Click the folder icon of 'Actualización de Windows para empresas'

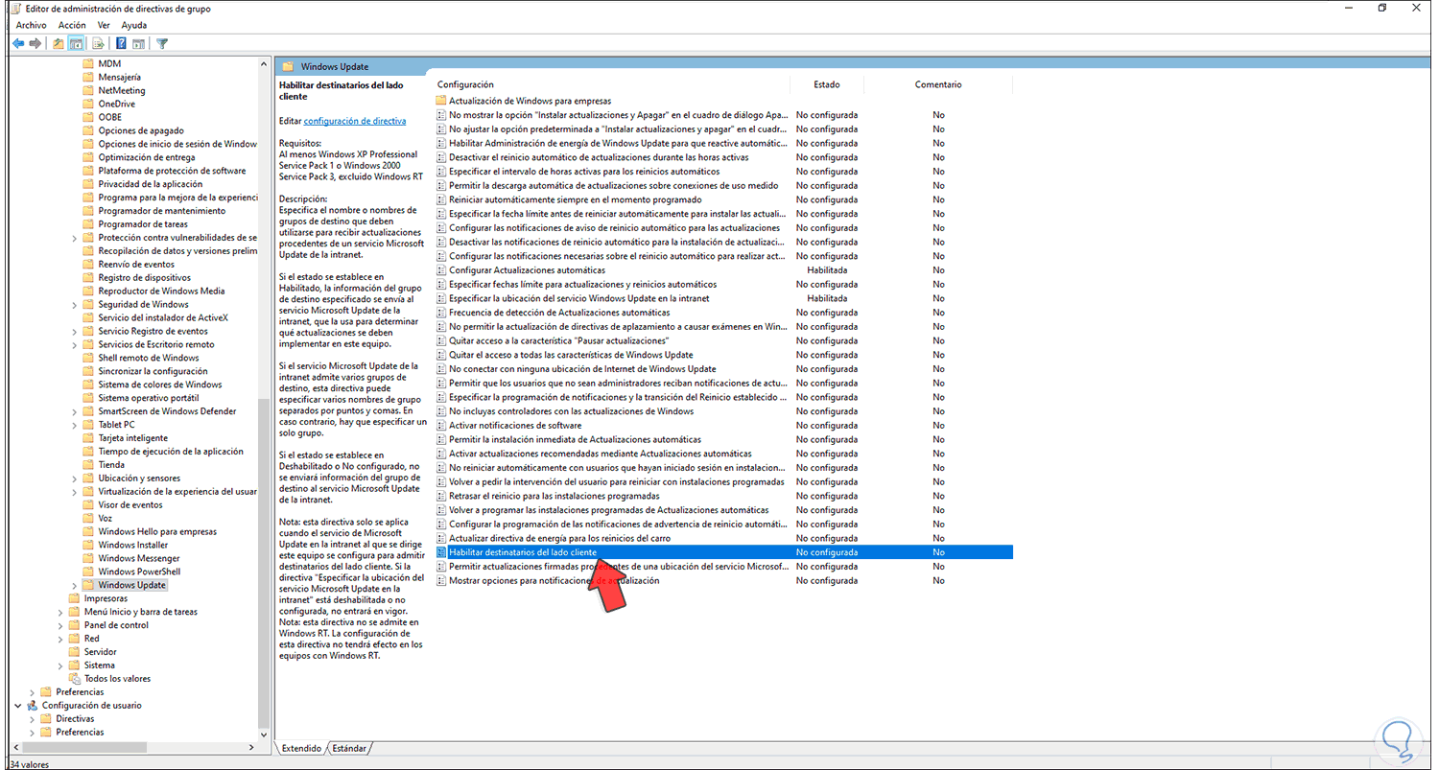[x=441, y=101]
